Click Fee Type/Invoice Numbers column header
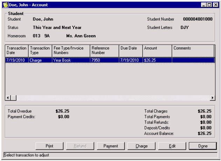 tap(71, 50)
